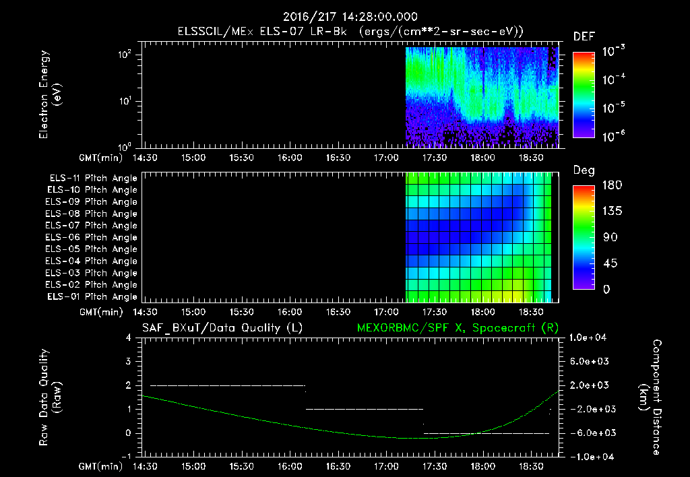The image size is (690, 477).
Task: Select the ELS-10 Pitch Angle row label
Action: coord(92,190)
